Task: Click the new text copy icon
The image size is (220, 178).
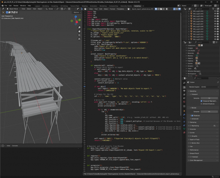Action: tap(158, 9)
